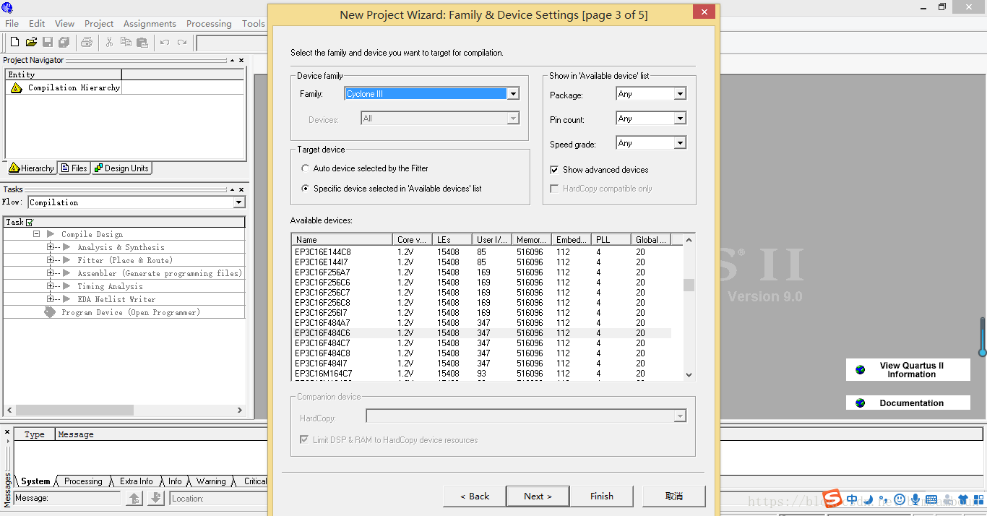This screenshot has width=987, height=516.
Task: Expand the Assembler task node
Action: [51, 273]
